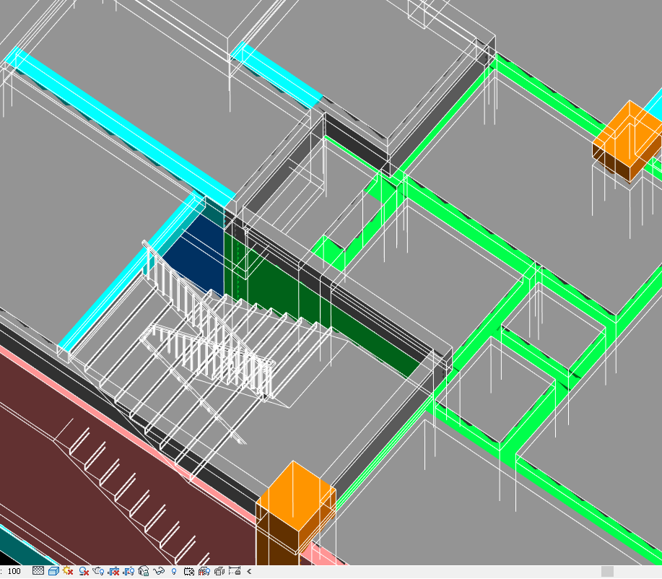
Task: Toggle the Reveal Constraints icon
Action: pos(235,571)
